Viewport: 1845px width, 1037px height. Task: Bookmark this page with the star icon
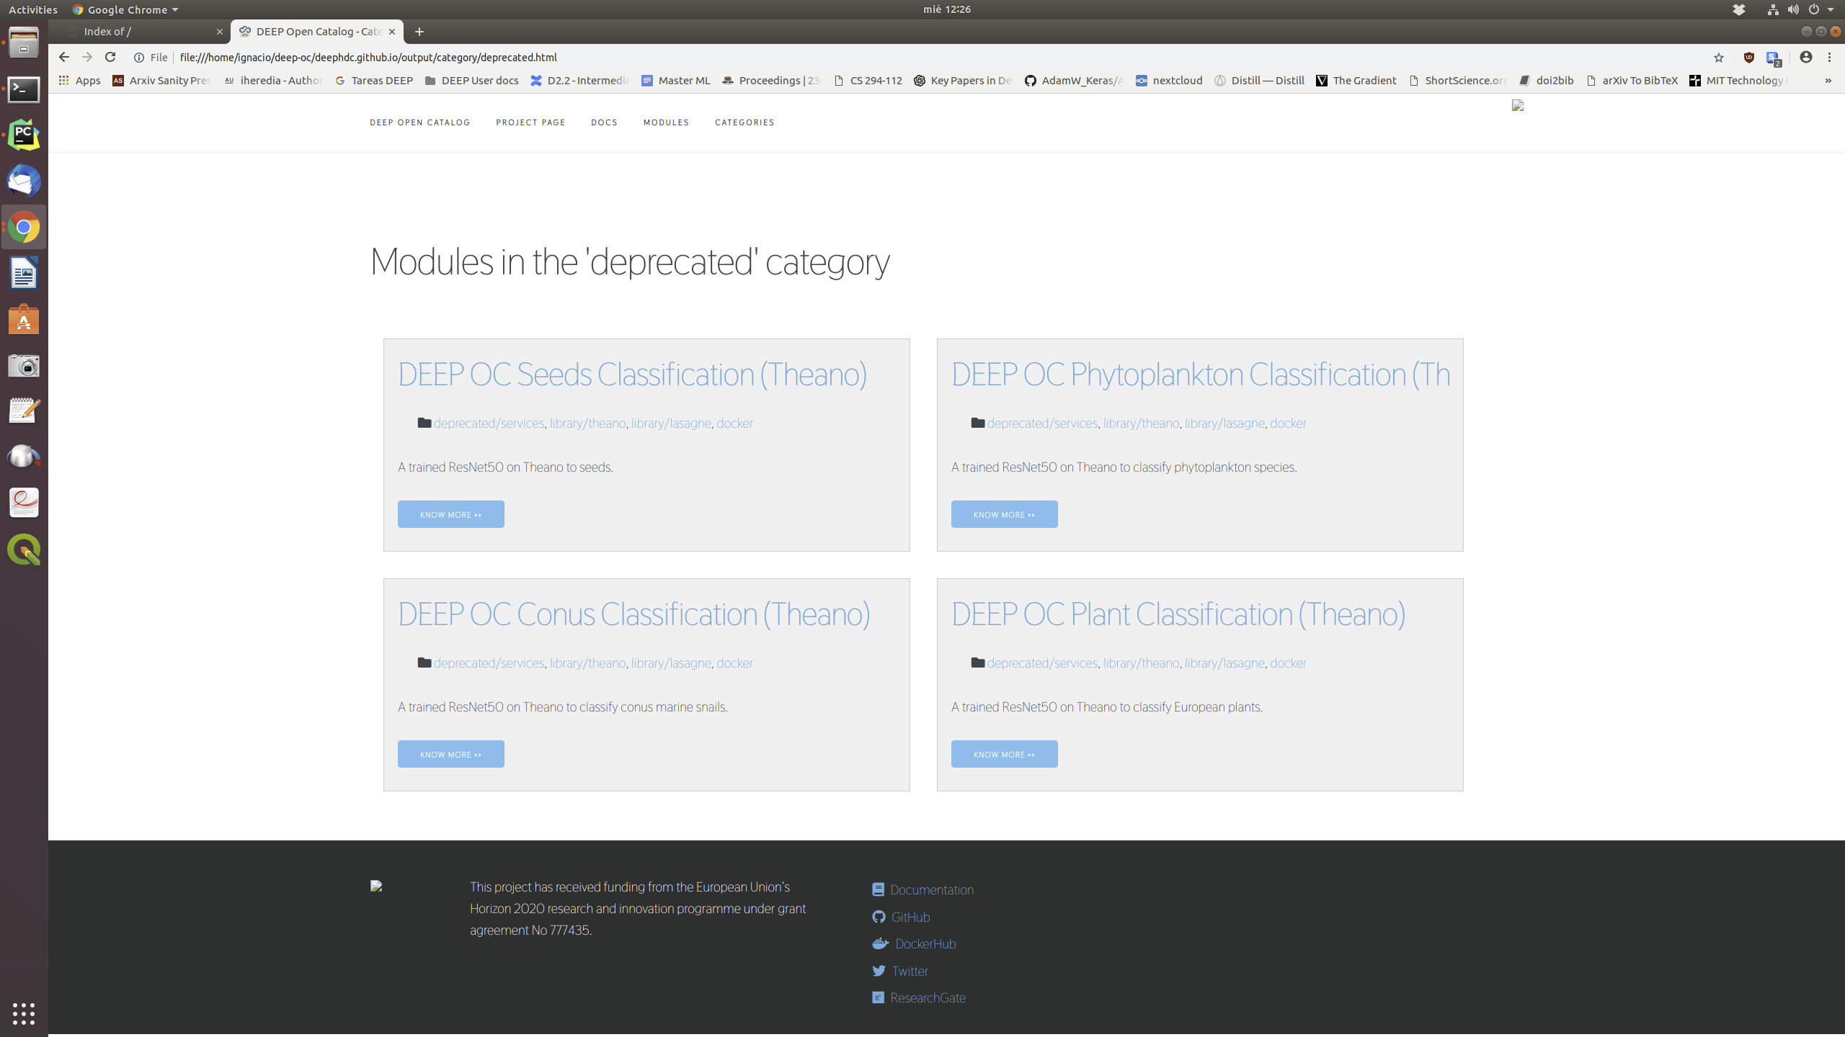coord(1719,58)
